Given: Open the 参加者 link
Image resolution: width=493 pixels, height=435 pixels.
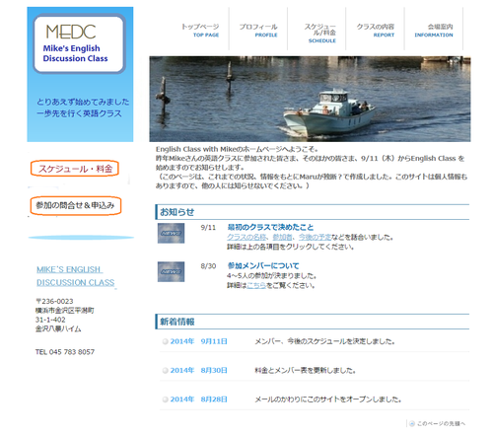Looking at the screenshot, I should pyautogui.click(x=282, y=237).
